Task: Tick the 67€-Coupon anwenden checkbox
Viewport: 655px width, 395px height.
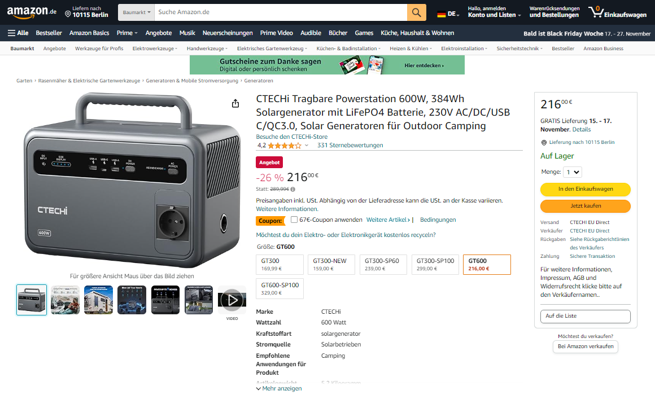Action: [294, 220]
